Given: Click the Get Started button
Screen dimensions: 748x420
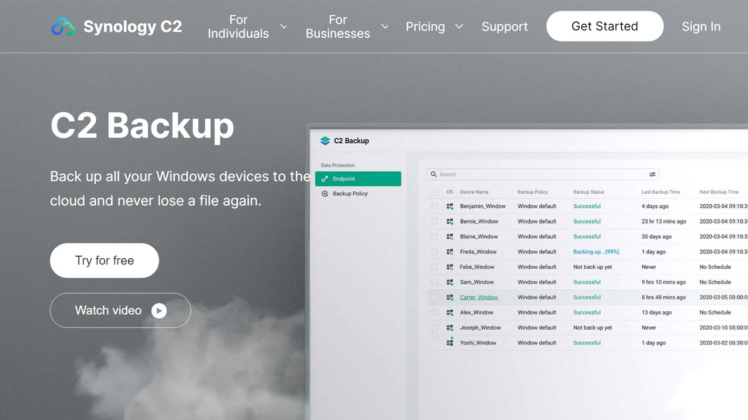Looking at the screenshot, I should point(605,26).
